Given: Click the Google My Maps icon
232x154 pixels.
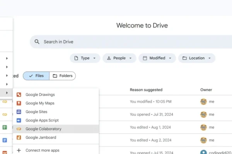Looking at the screenshot, I should (x=19, y=103).
